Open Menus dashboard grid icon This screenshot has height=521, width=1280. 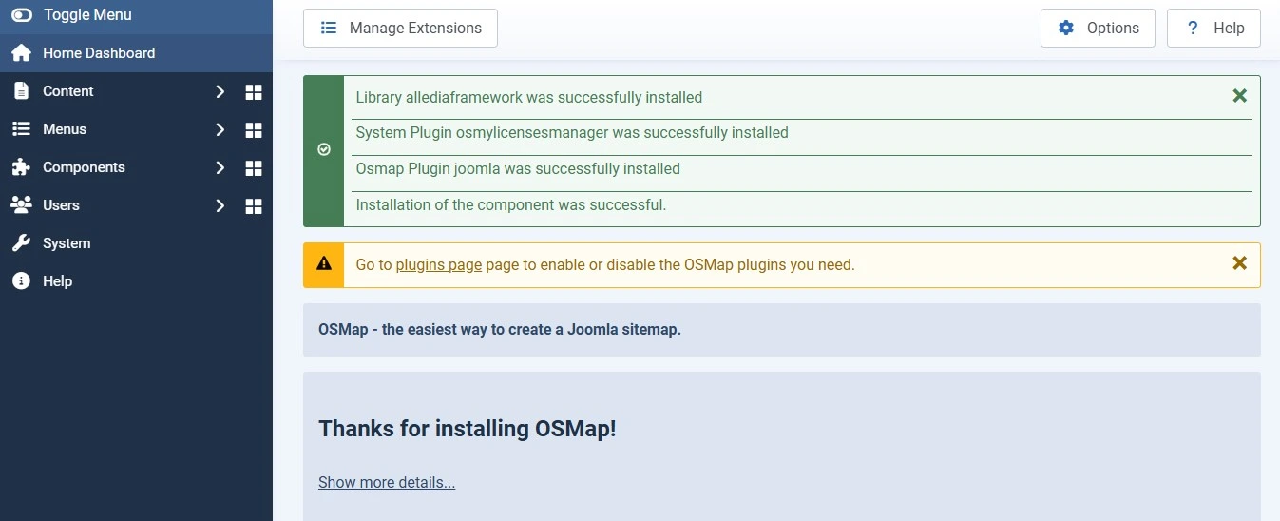[x=254, y=129]
